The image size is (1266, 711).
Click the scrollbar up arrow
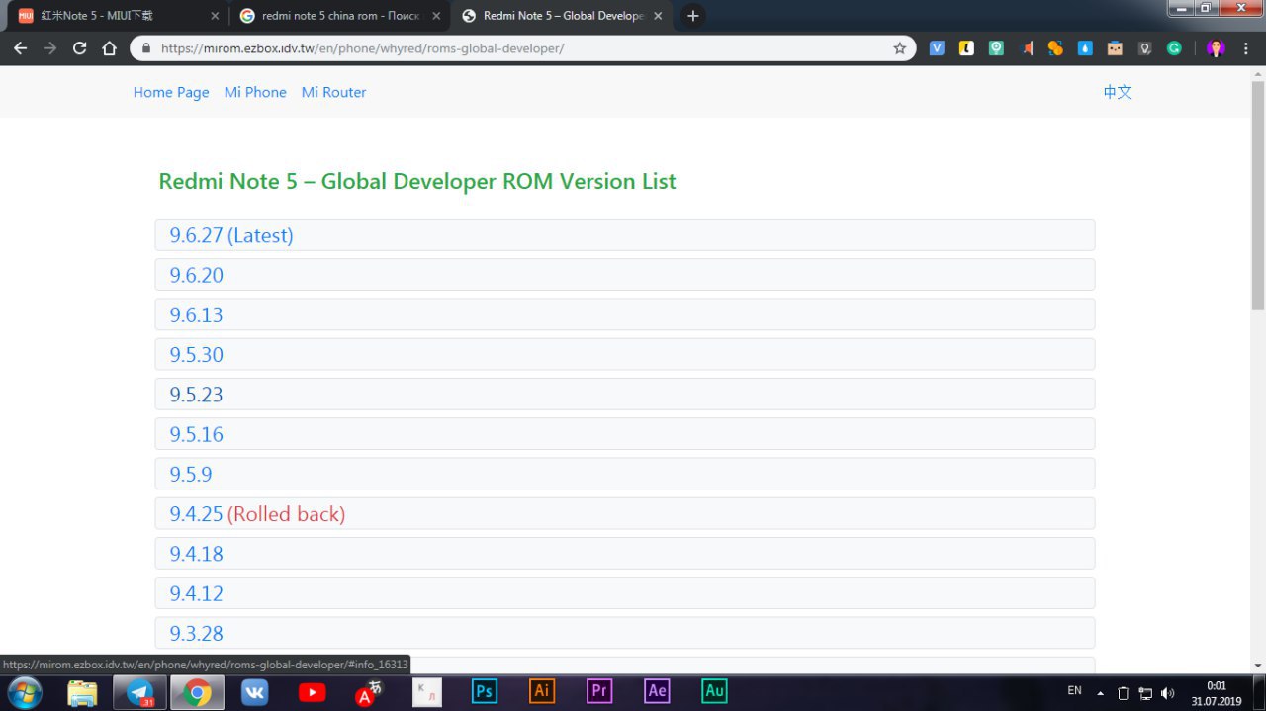pos(1258,74)
